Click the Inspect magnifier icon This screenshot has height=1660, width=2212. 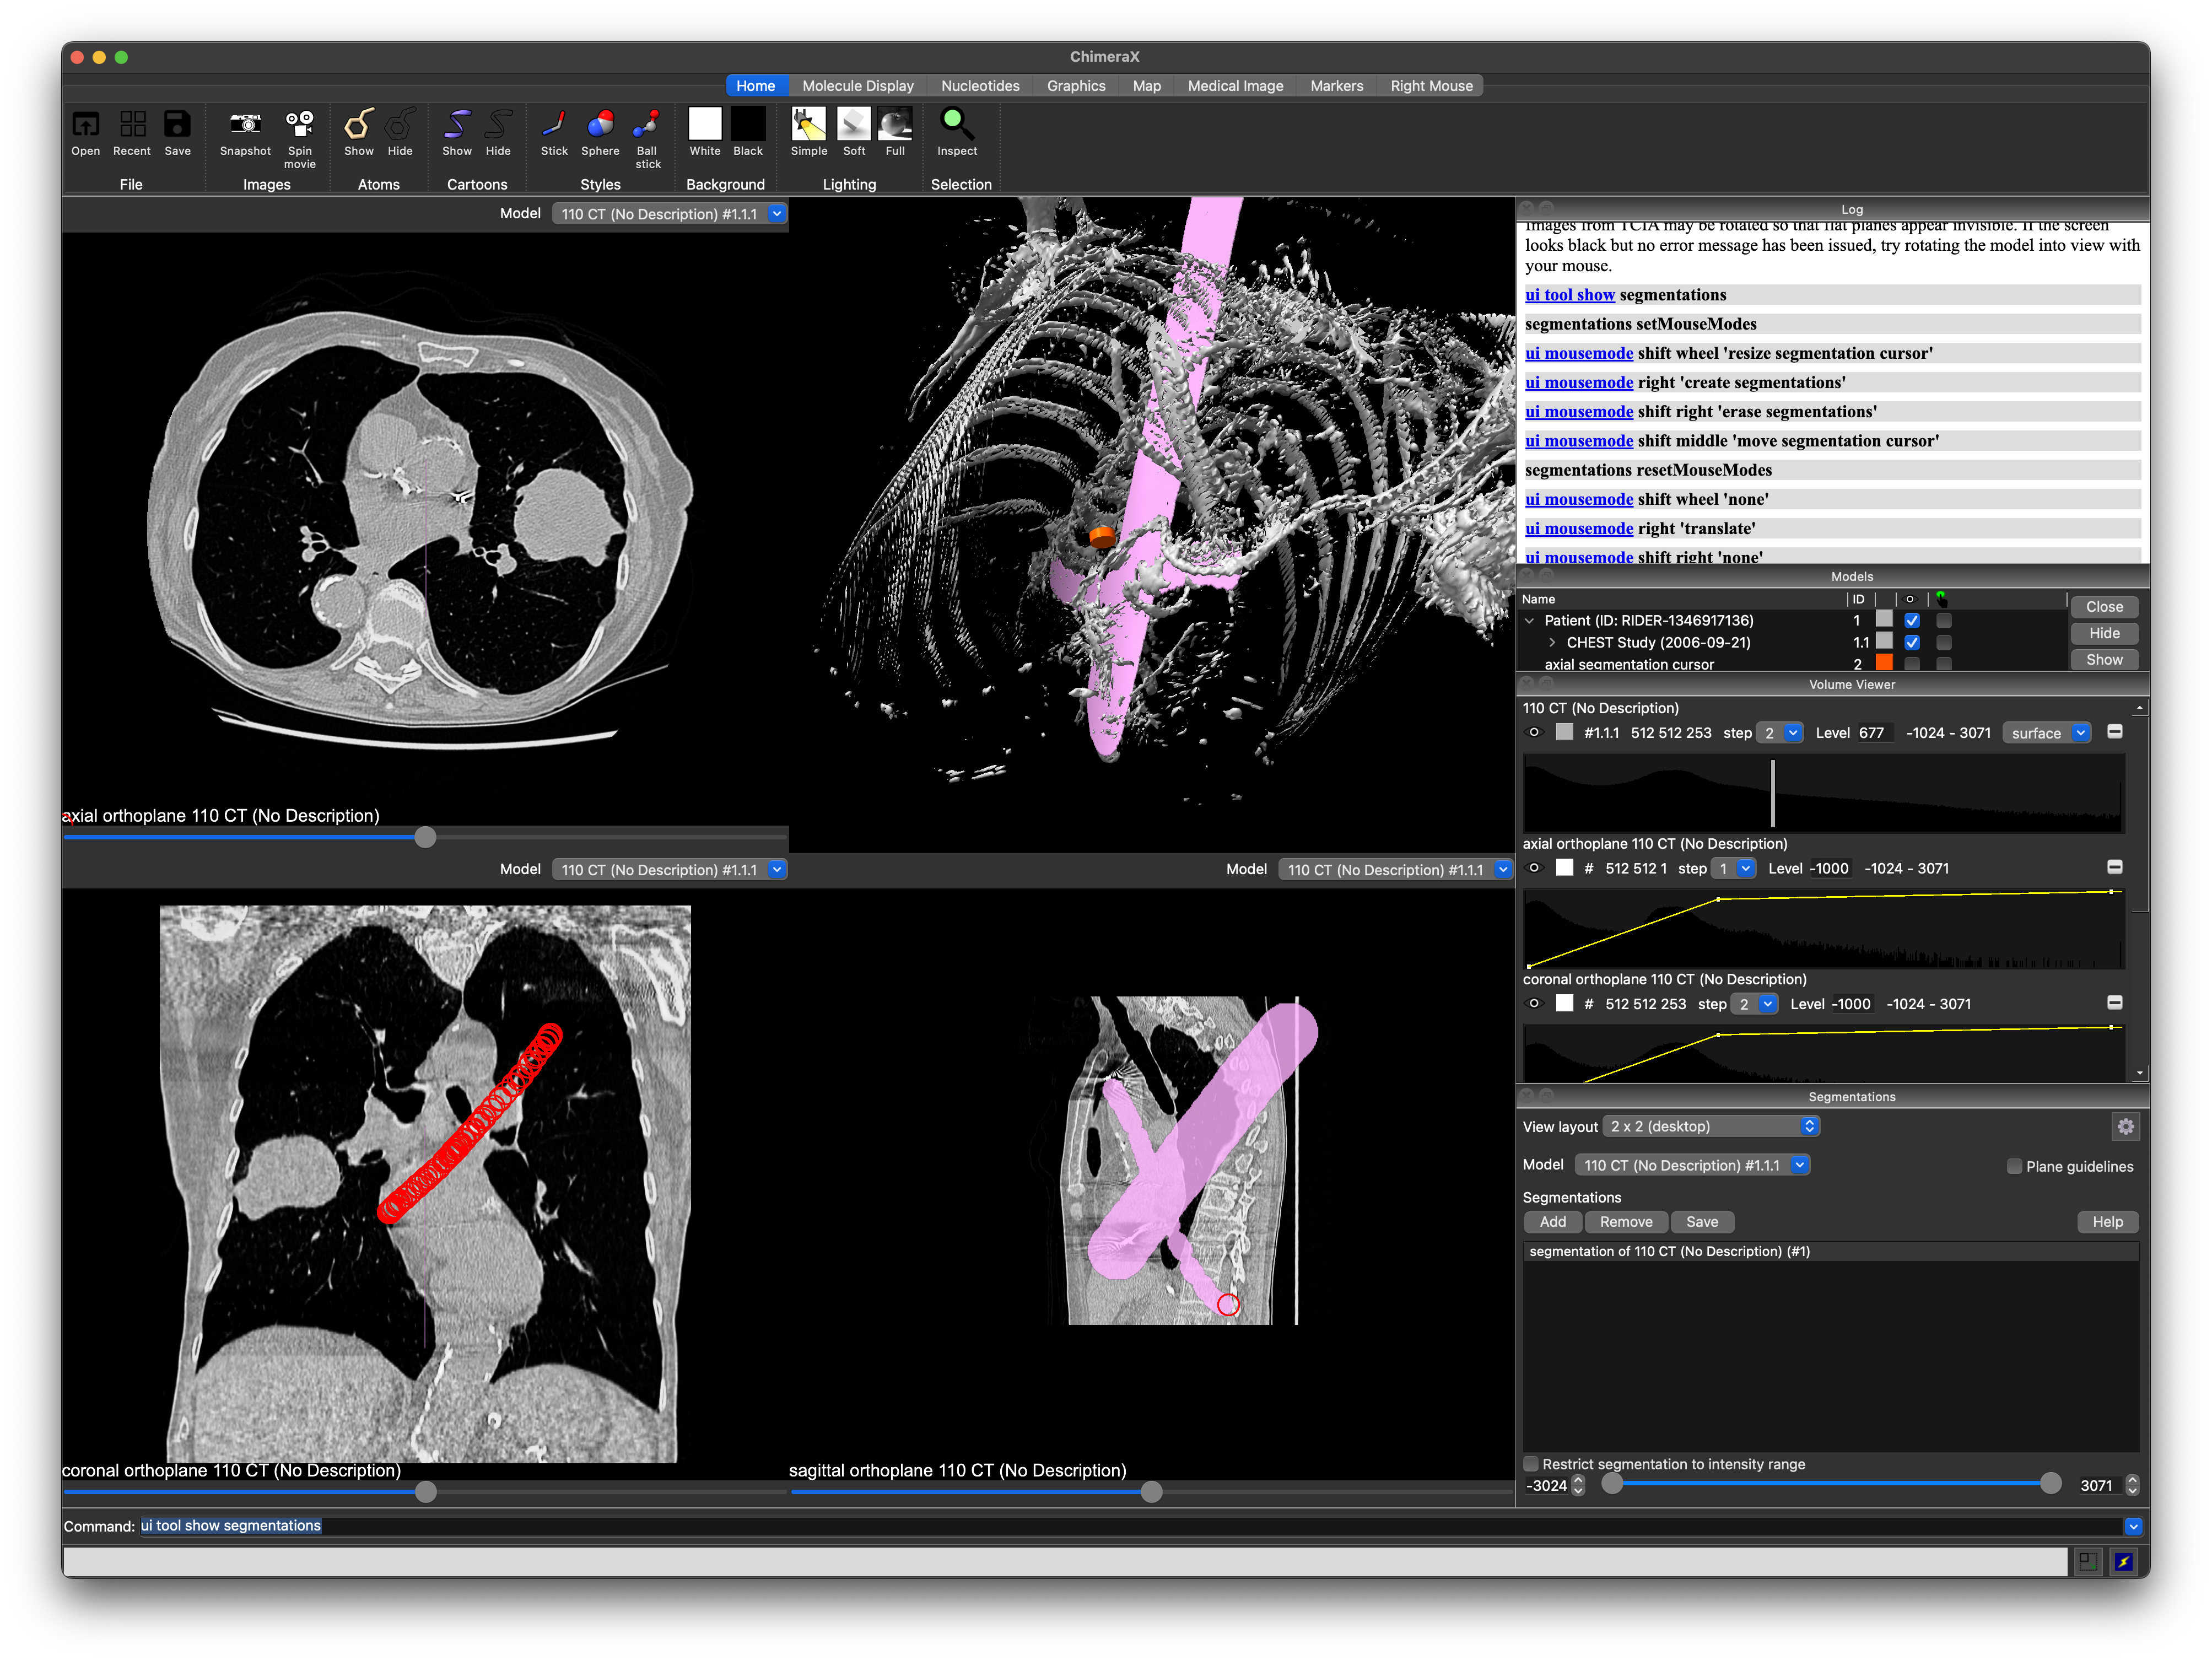pos(956,125)
